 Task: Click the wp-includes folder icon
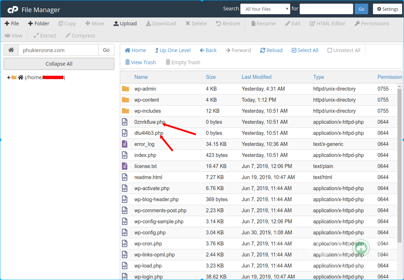[x=125, y=111]
